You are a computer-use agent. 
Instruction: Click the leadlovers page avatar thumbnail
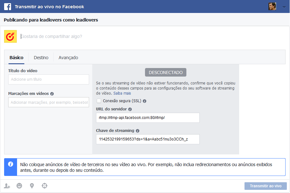(x=10, y=37)
